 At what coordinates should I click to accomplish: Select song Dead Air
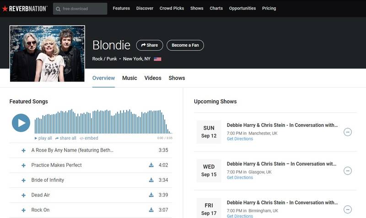pos(41,195)
